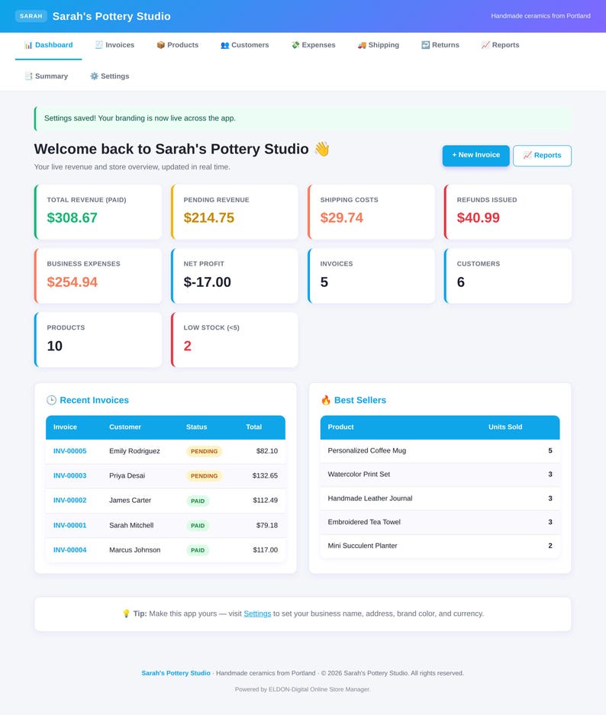Open invoice INV-00003
606x715 pixels.
pyautogui.click(x=69, y=475)
